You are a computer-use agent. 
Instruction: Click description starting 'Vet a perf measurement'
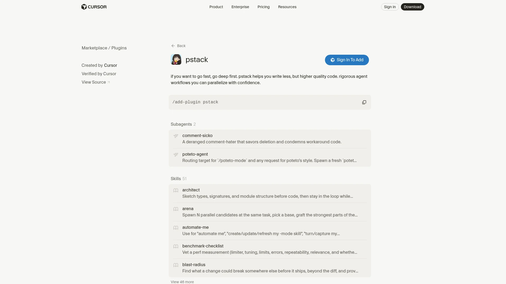(270, 252)
